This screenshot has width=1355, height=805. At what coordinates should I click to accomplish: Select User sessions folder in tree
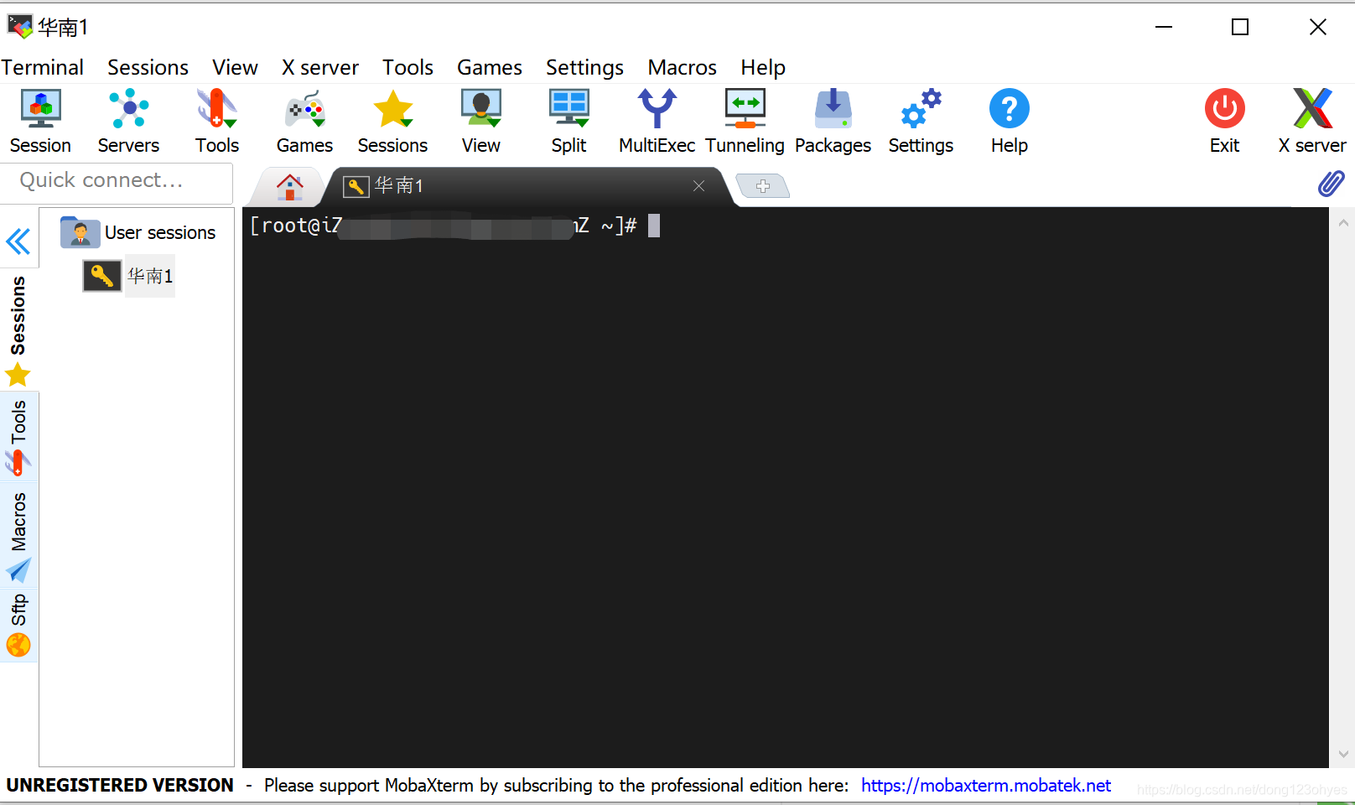click(138, 232)
